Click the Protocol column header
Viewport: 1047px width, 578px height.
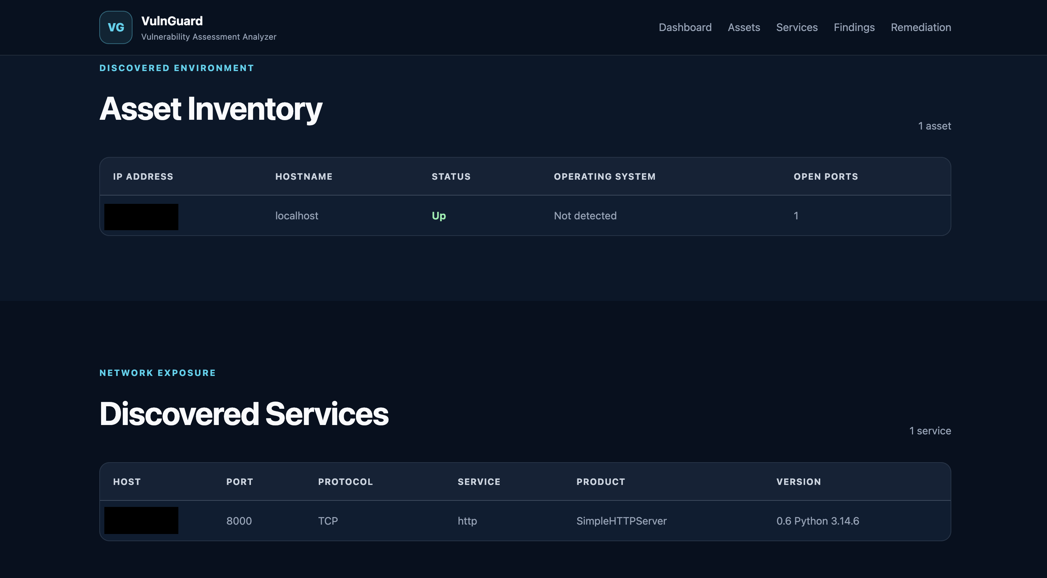tap(345, 481)
